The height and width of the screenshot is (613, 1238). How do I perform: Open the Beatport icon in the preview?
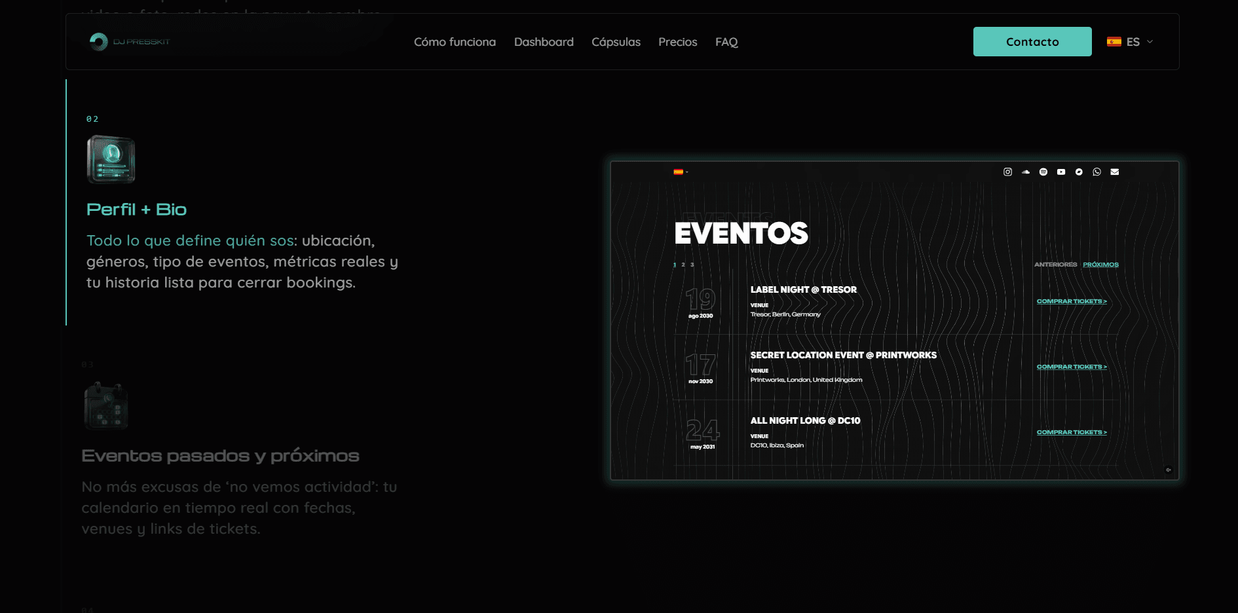tap(1079, 172)
